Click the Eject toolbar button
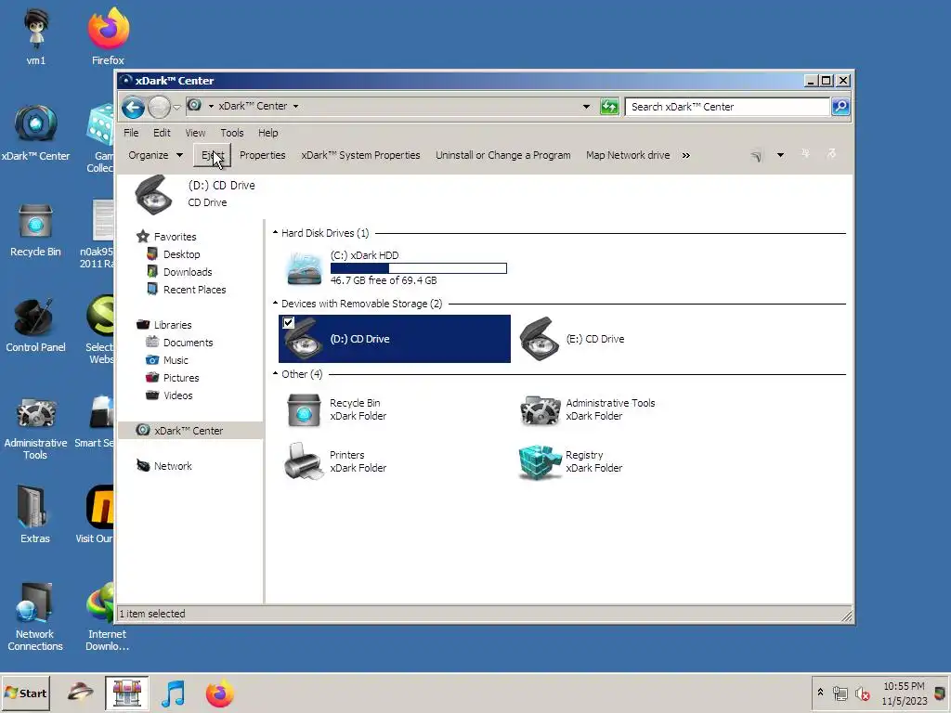This screenshot has width=951, height=713. [x=213, y=155]
